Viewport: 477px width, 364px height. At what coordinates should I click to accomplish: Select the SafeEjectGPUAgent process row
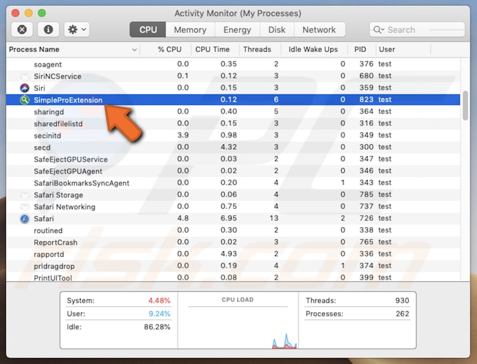coord(233,171)
